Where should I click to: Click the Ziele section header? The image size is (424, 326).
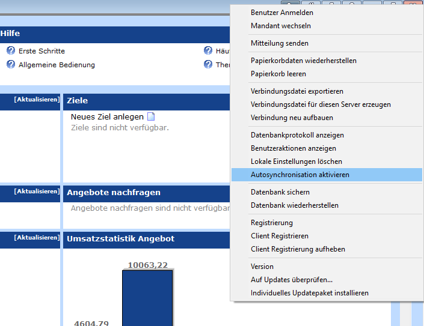(x=146, y=101)
